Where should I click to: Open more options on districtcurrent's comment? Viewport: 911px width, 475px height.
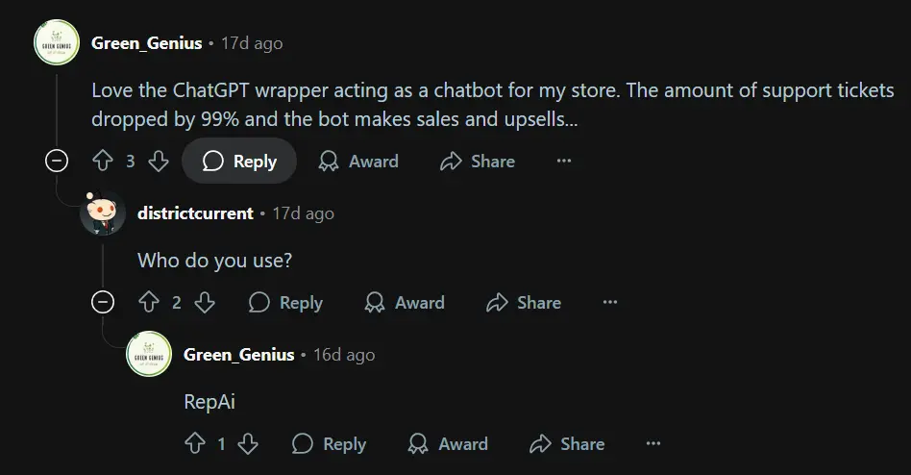pyautogui.click(x=610, y=303)
